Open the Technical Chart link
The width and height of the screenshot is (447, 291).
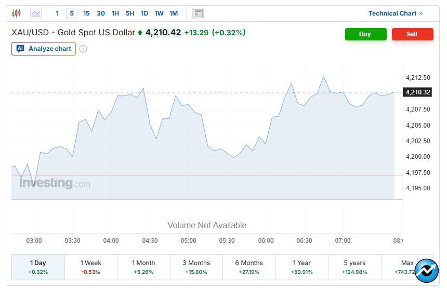tap(395, 13)
